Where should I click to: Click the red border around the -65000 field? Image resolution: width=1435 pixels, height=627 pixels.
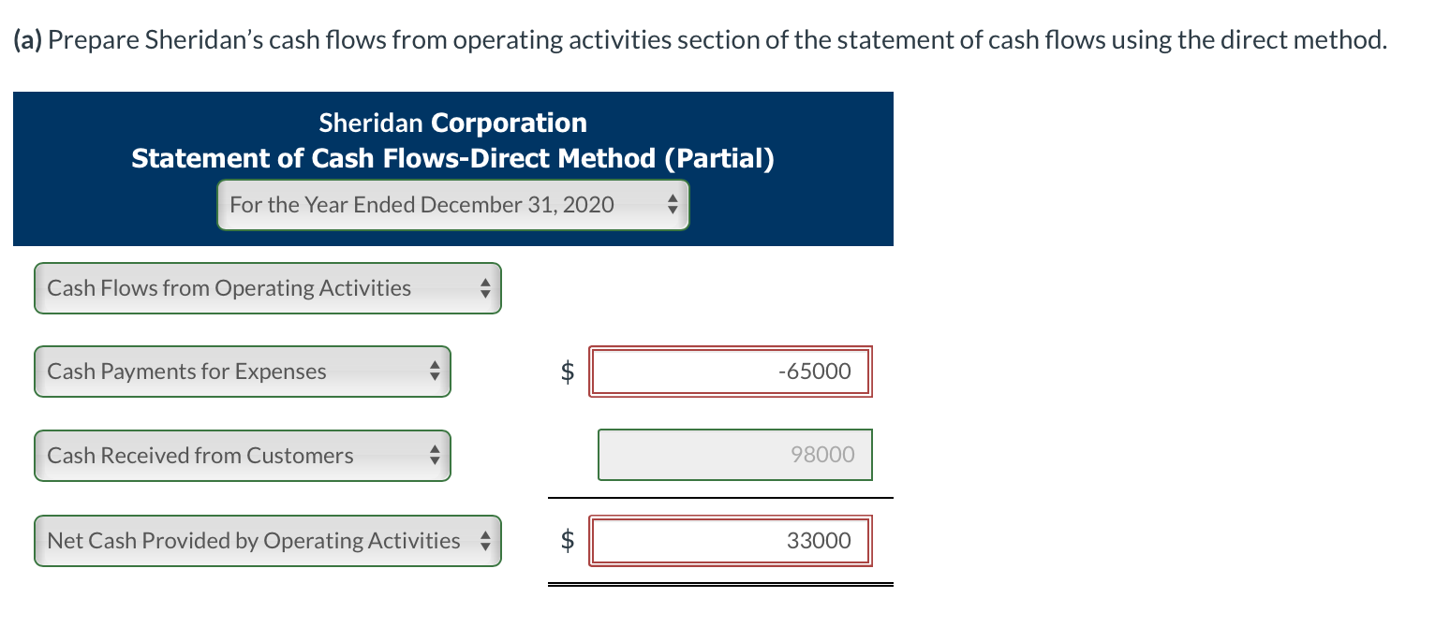731,348
